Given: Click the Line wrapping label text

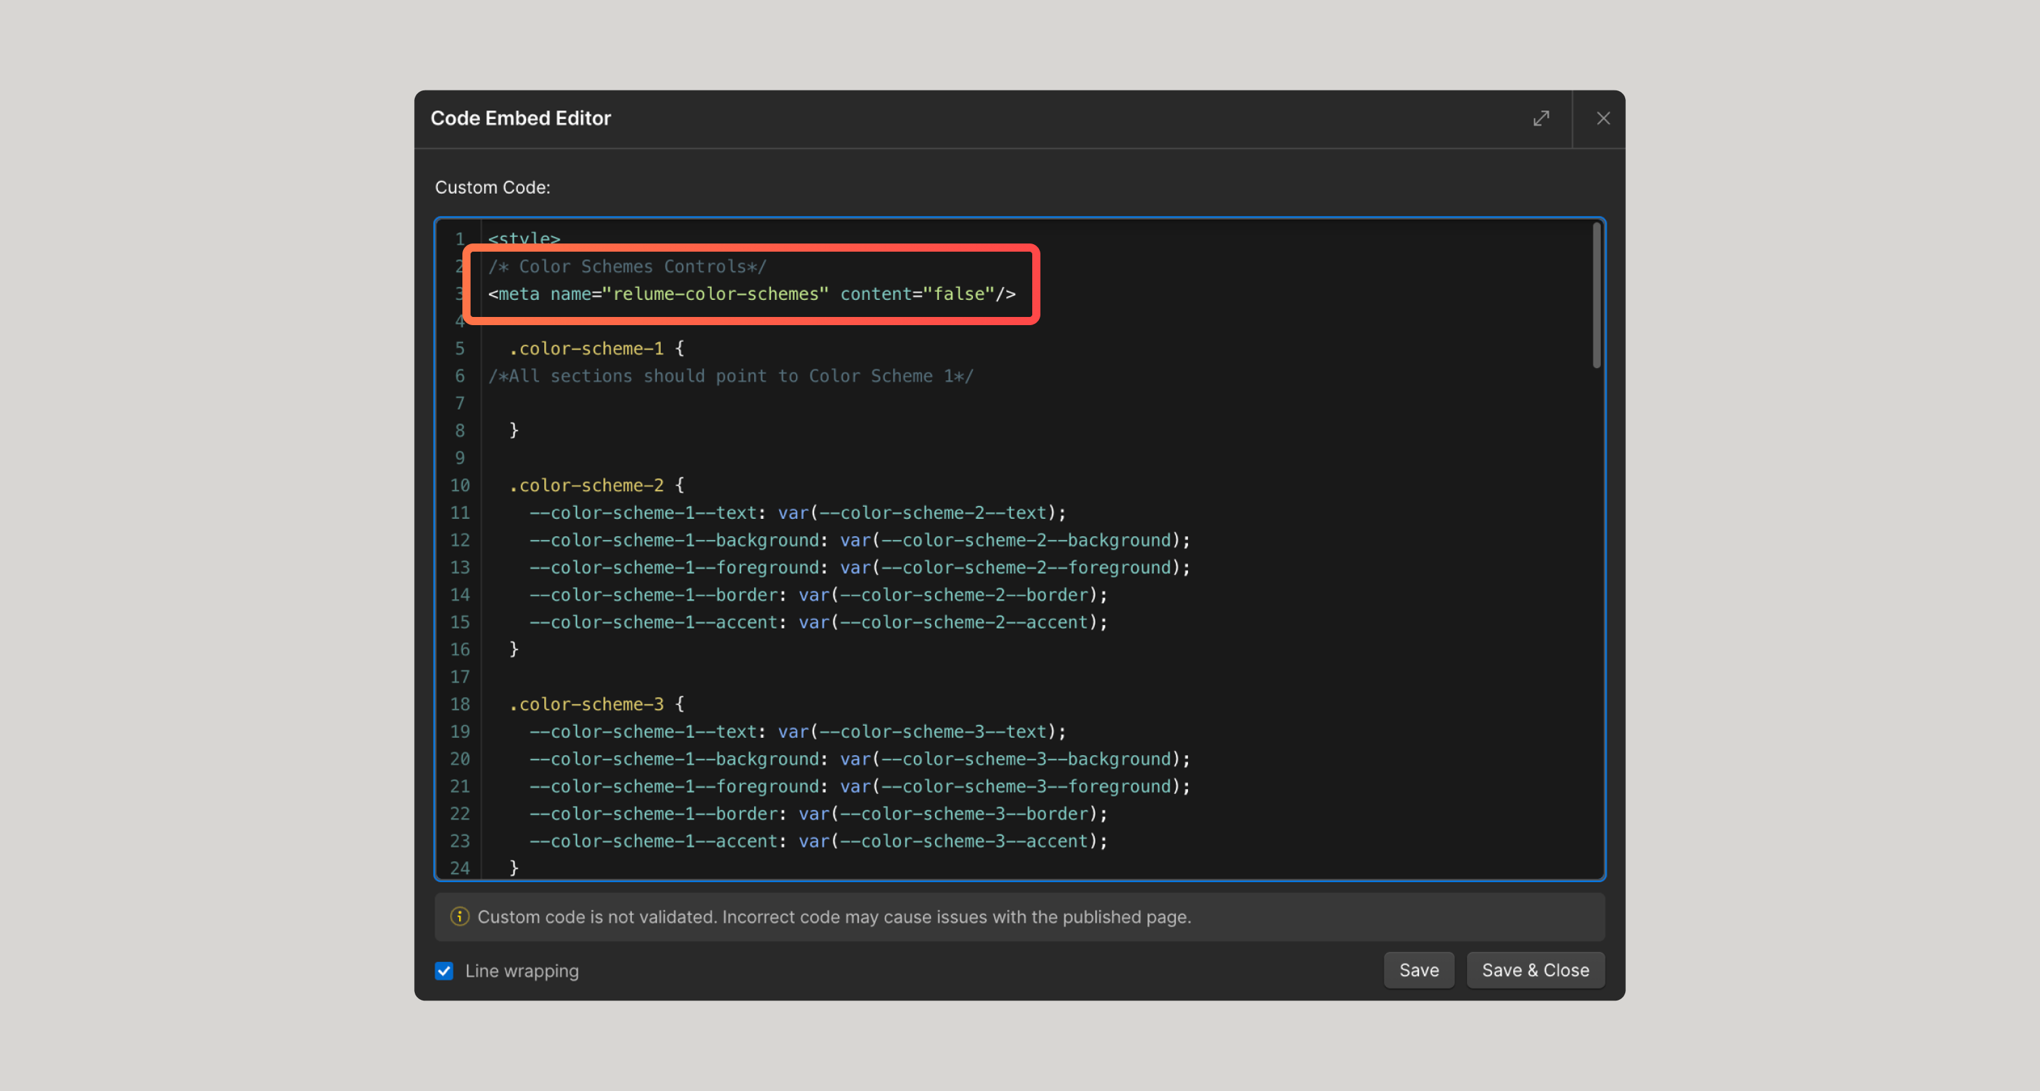Looking at the screenshot, I should (x=521, y=971).
